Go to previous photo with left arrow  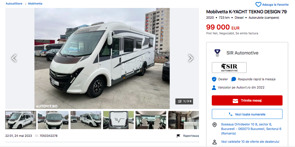[14, 58]
